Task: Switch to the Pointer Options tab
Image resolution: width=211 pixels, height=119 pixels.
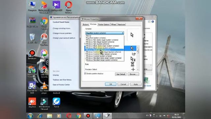Action: point(104,24)
